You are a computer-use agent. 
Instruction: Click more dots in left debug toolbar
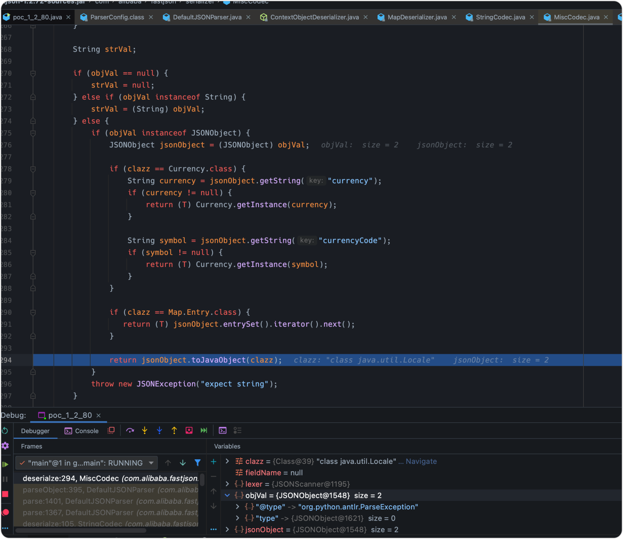[5, 528]
